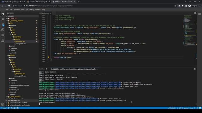Screen dimensions: 202x113
Task: Close the terminal panel tab
Action: pyautogui.click(x=98, y=69)
